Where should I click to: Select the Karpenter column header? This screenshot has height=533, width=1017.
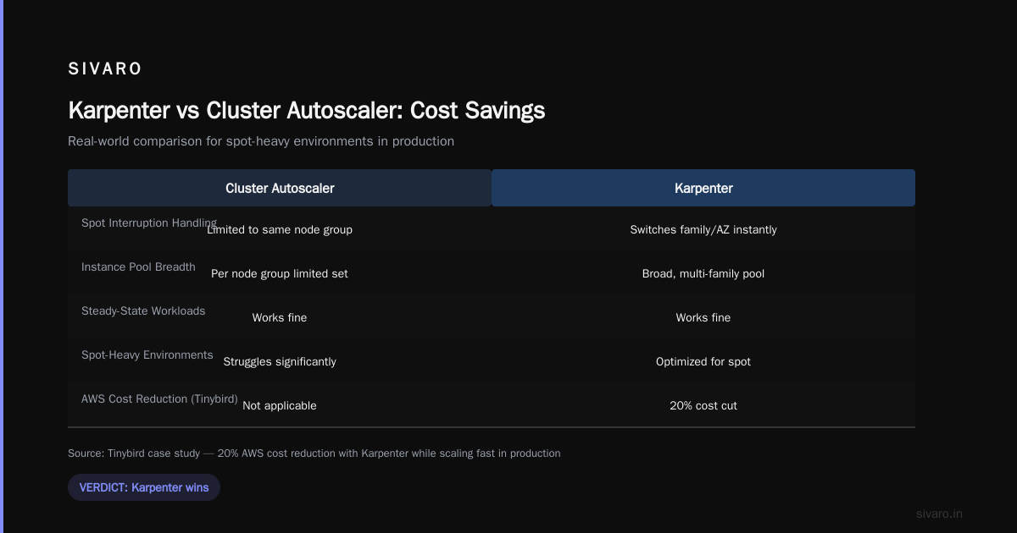[x=703, y=188]
